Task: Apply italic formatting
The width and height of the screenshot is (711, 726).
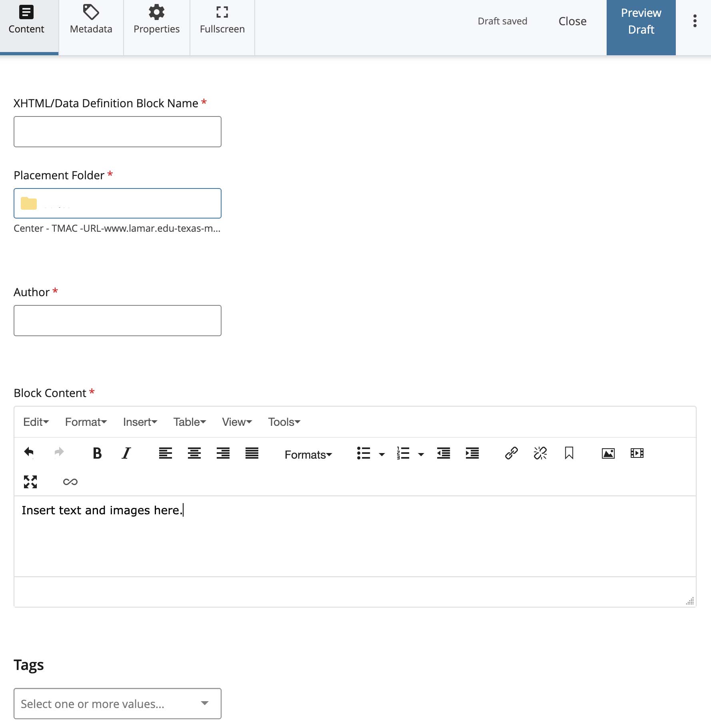Action: click(126, 453)
